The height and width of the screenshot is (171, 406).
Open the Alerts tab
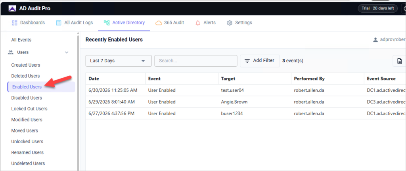click(205, 23)
